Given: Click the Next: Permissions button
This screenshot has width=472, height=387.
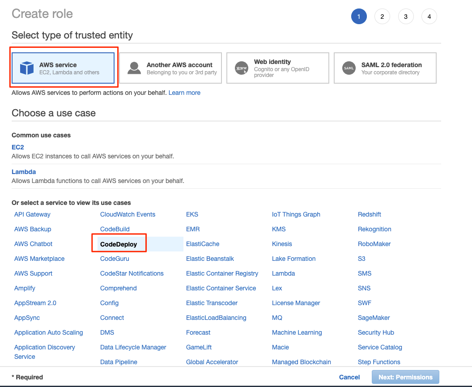Looking at the screenshot, I should click(x=405, y=377).
